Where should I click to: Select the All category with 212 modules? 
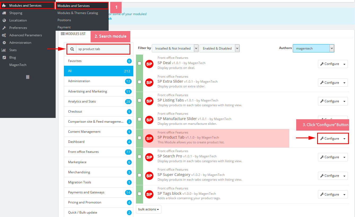99,71
